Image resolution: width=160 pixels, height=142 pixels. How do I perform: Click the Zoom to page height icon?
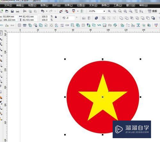[141, 11]
